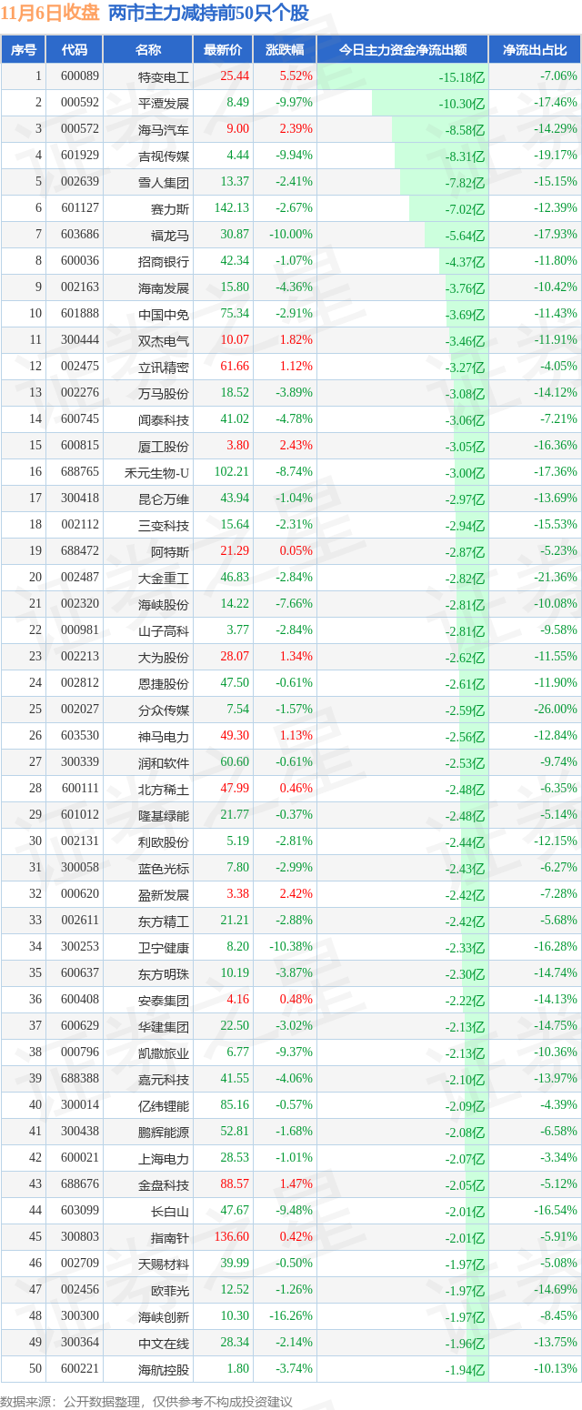Click stock name 吉视传媒
The image size is (582, 1410).
click(x=164, y=156)
